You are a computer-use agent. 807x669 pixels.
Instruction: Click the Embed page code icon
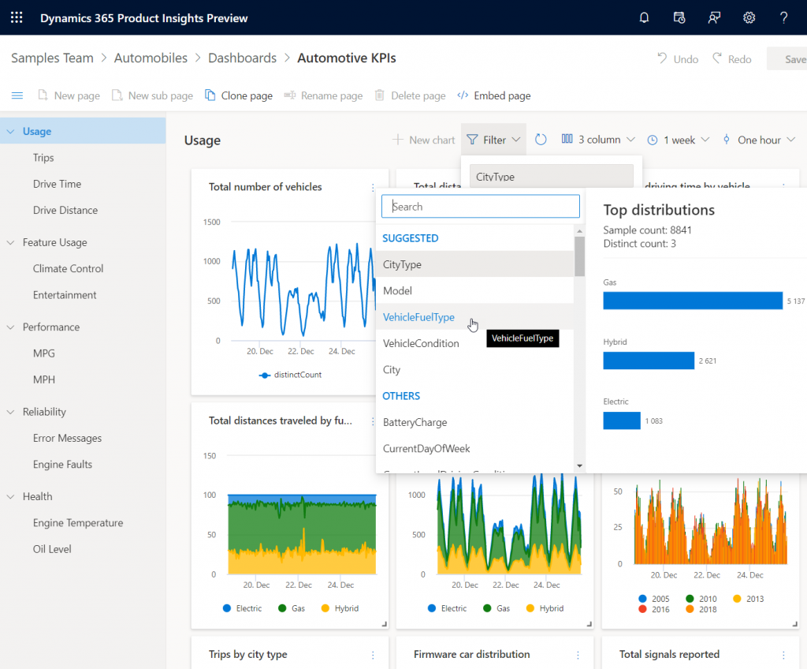pos(463,95)
